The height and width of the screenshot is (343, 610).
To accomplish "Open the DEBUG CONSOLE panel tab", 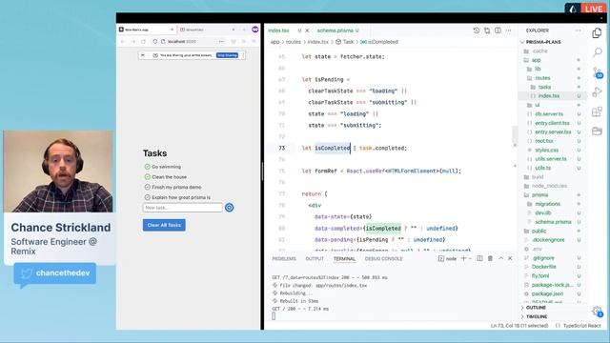I will click(383, 258).
